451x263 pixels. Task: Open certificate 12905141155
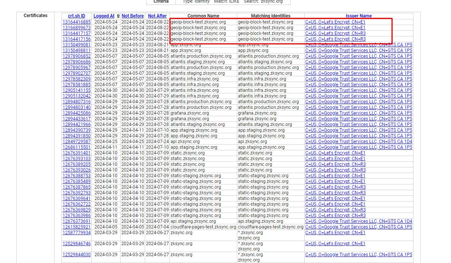(77, 90)
